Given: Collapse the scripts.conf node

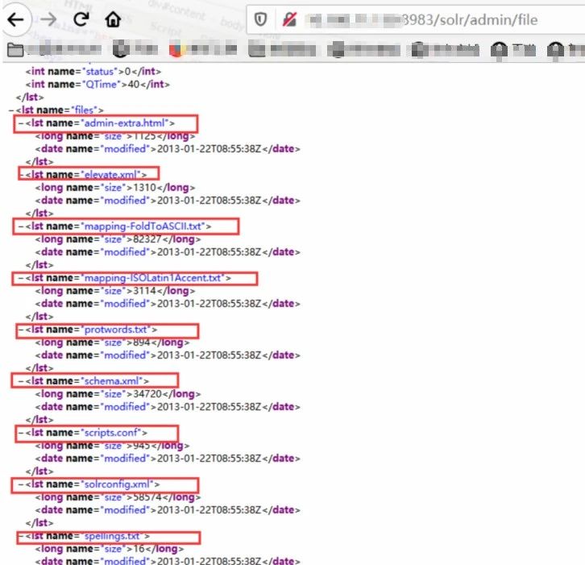Looking at the screenshot, I should 19,433.
